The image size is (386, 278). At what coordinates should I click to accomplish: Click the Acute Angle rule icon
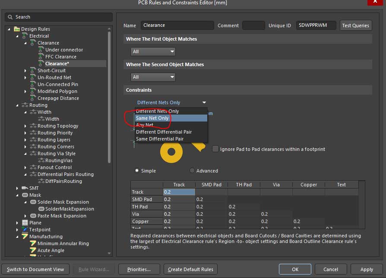pos(33,250)
